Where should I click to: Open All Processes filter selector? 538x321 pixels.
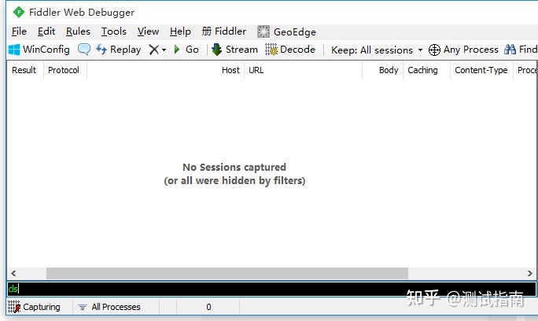point(109,307)
